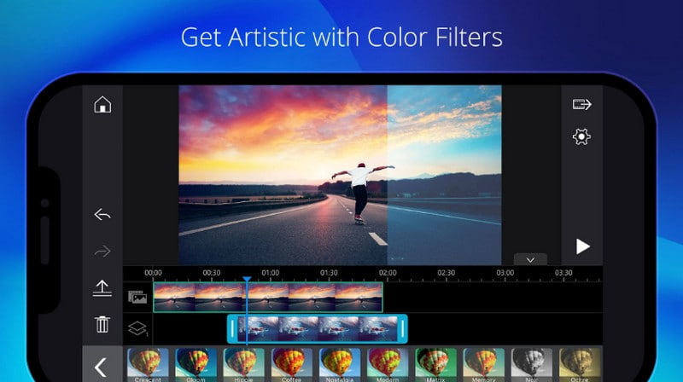The image size is (683, 382).
Task: Go back using the left chevron
Action: pyautogui.click(x=101, y=367)
